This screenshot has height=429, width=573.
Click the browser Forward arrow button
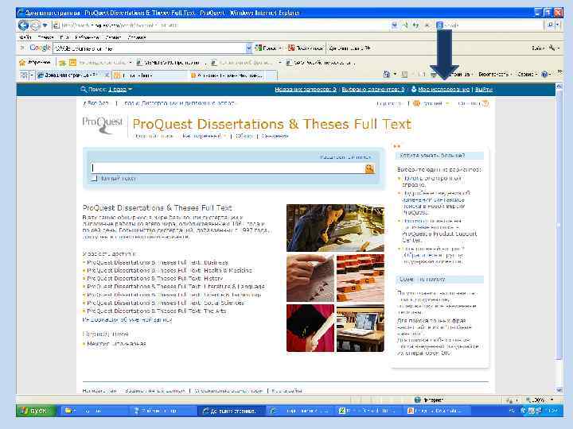[35, 25]
